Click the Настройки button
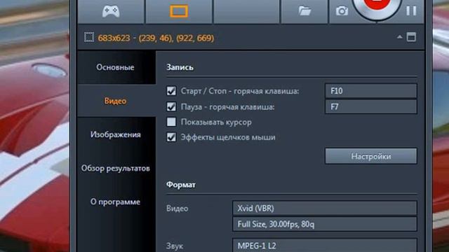 371,156
